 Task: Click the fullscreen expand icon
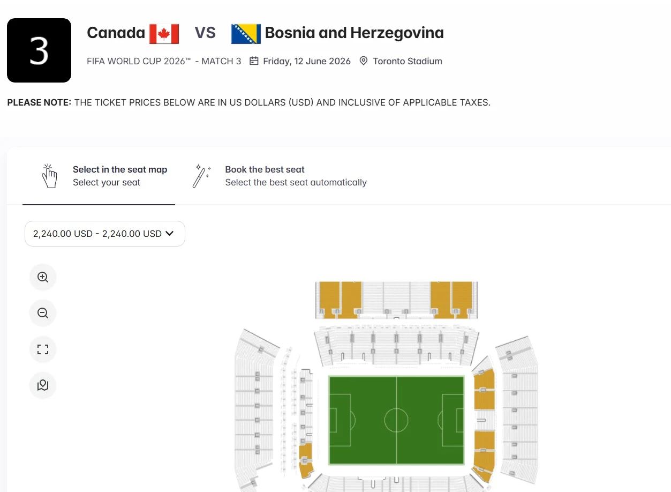pyautogui.click(x=42, y=349)
